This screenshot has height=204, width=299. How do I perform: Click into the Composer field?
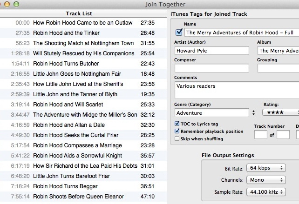[x=212, y=68]
